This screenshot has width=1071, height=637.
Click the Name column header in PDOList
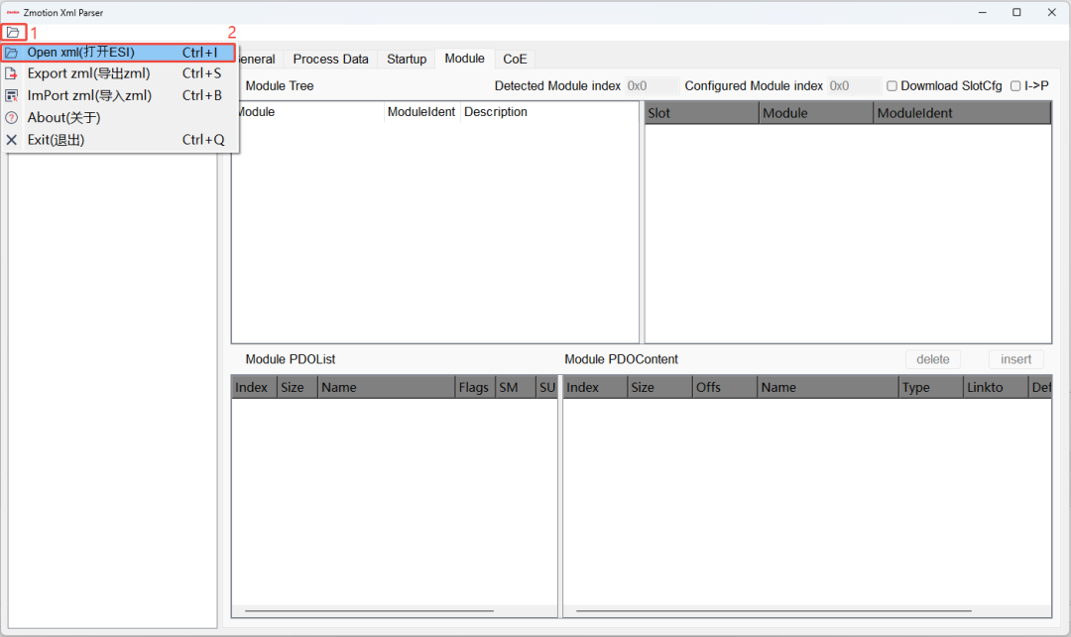pos(386,387)
